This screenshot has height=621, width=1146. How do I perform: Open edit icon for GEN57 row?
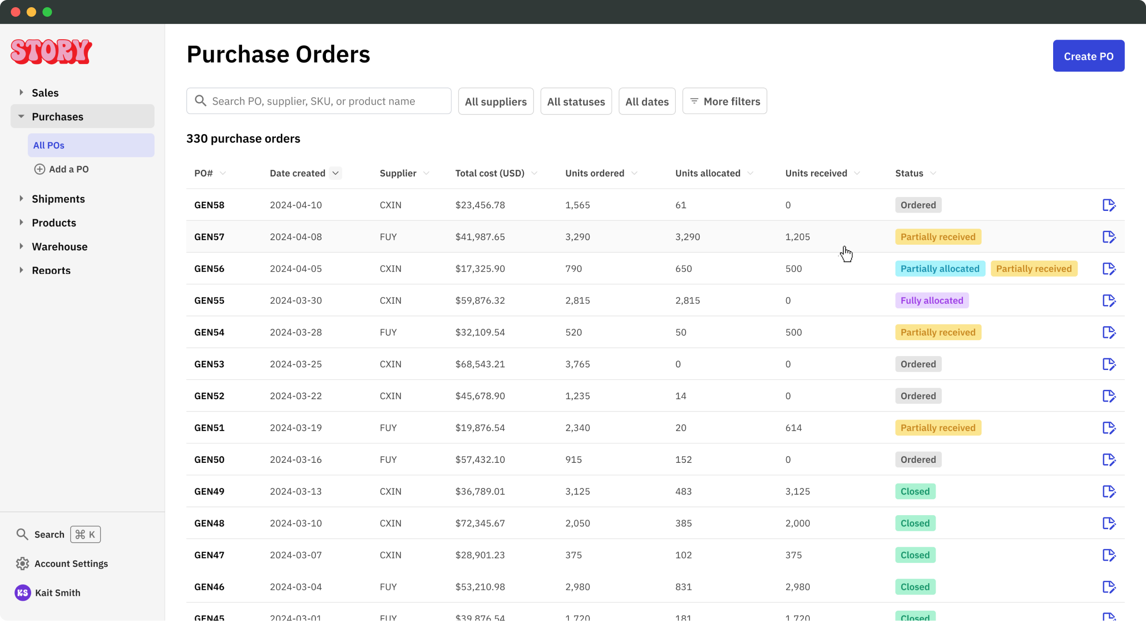tap(1109, 237)
